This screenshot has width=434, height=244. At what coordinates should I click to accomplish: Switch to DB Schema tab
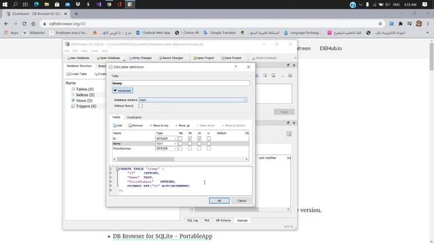coord(223,220)
